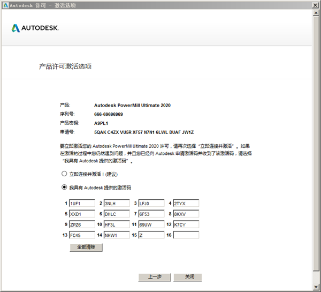Click the heading 产品许可激活选项
The image size is (321, 292).
coord(65,66)
